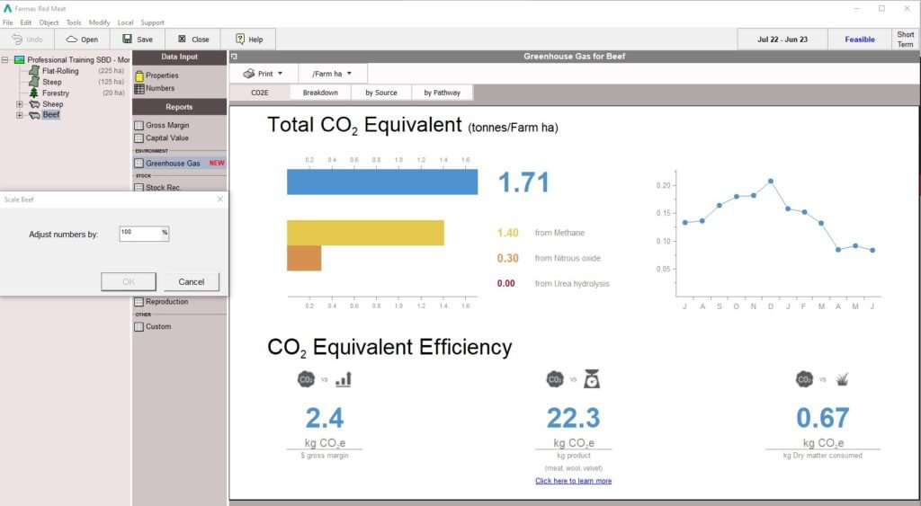
Task: Open the Print dropdown arrow
Action: click(x=281, y=74)
